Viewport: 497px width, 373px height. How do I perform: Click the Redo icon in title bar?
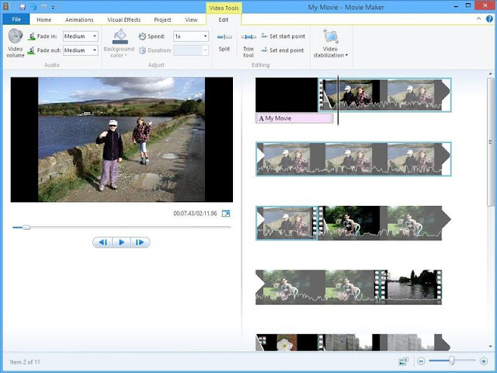tap(43, 7)
